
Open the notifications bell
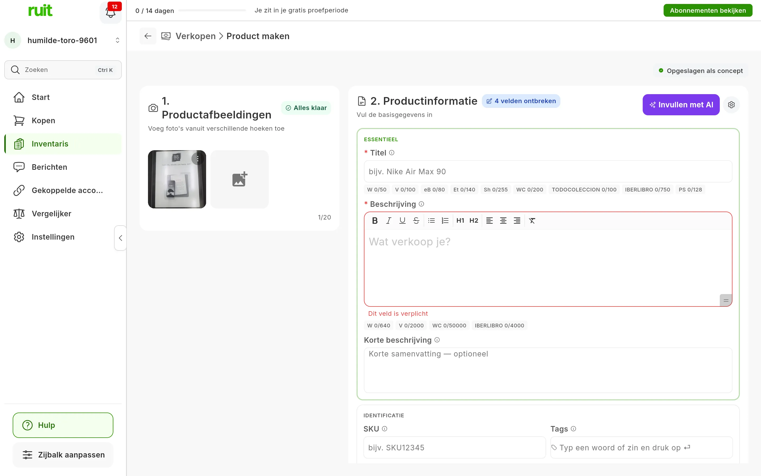point(110,12)
